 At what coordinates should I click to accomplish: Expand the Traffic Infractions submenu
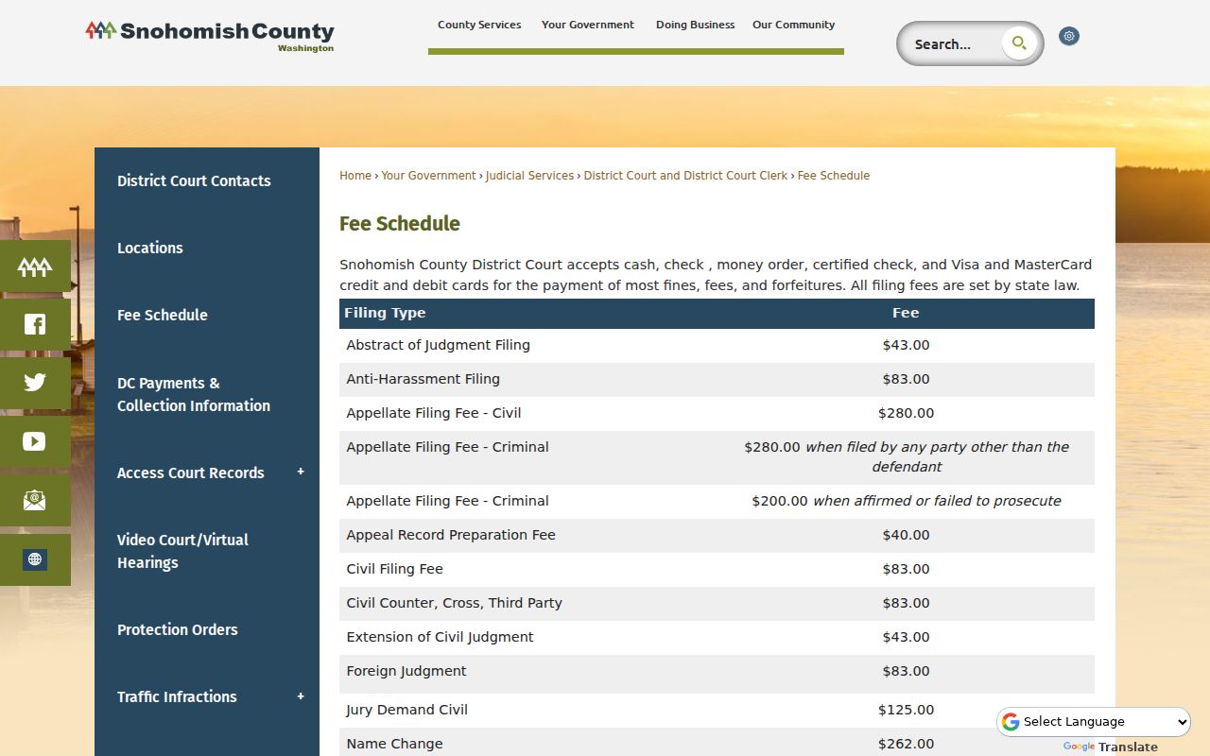pos(301,696)
